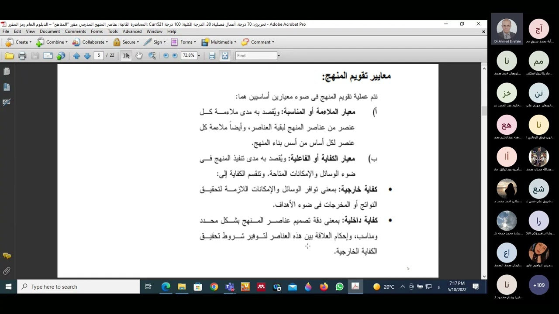This screenshot has width=559, height=314.
Task: Activate the Hand pan tool
Action: (x=139, y=56)
